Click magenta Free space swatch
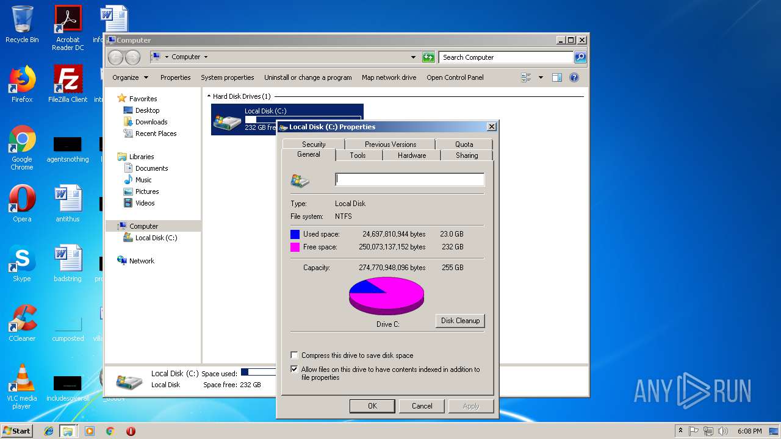This screenshot has height=439, width=781. (x=295, y=247)
